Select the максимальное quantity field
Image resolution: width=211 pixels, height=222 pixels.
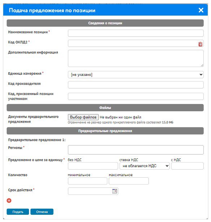[x=129, y=181]
